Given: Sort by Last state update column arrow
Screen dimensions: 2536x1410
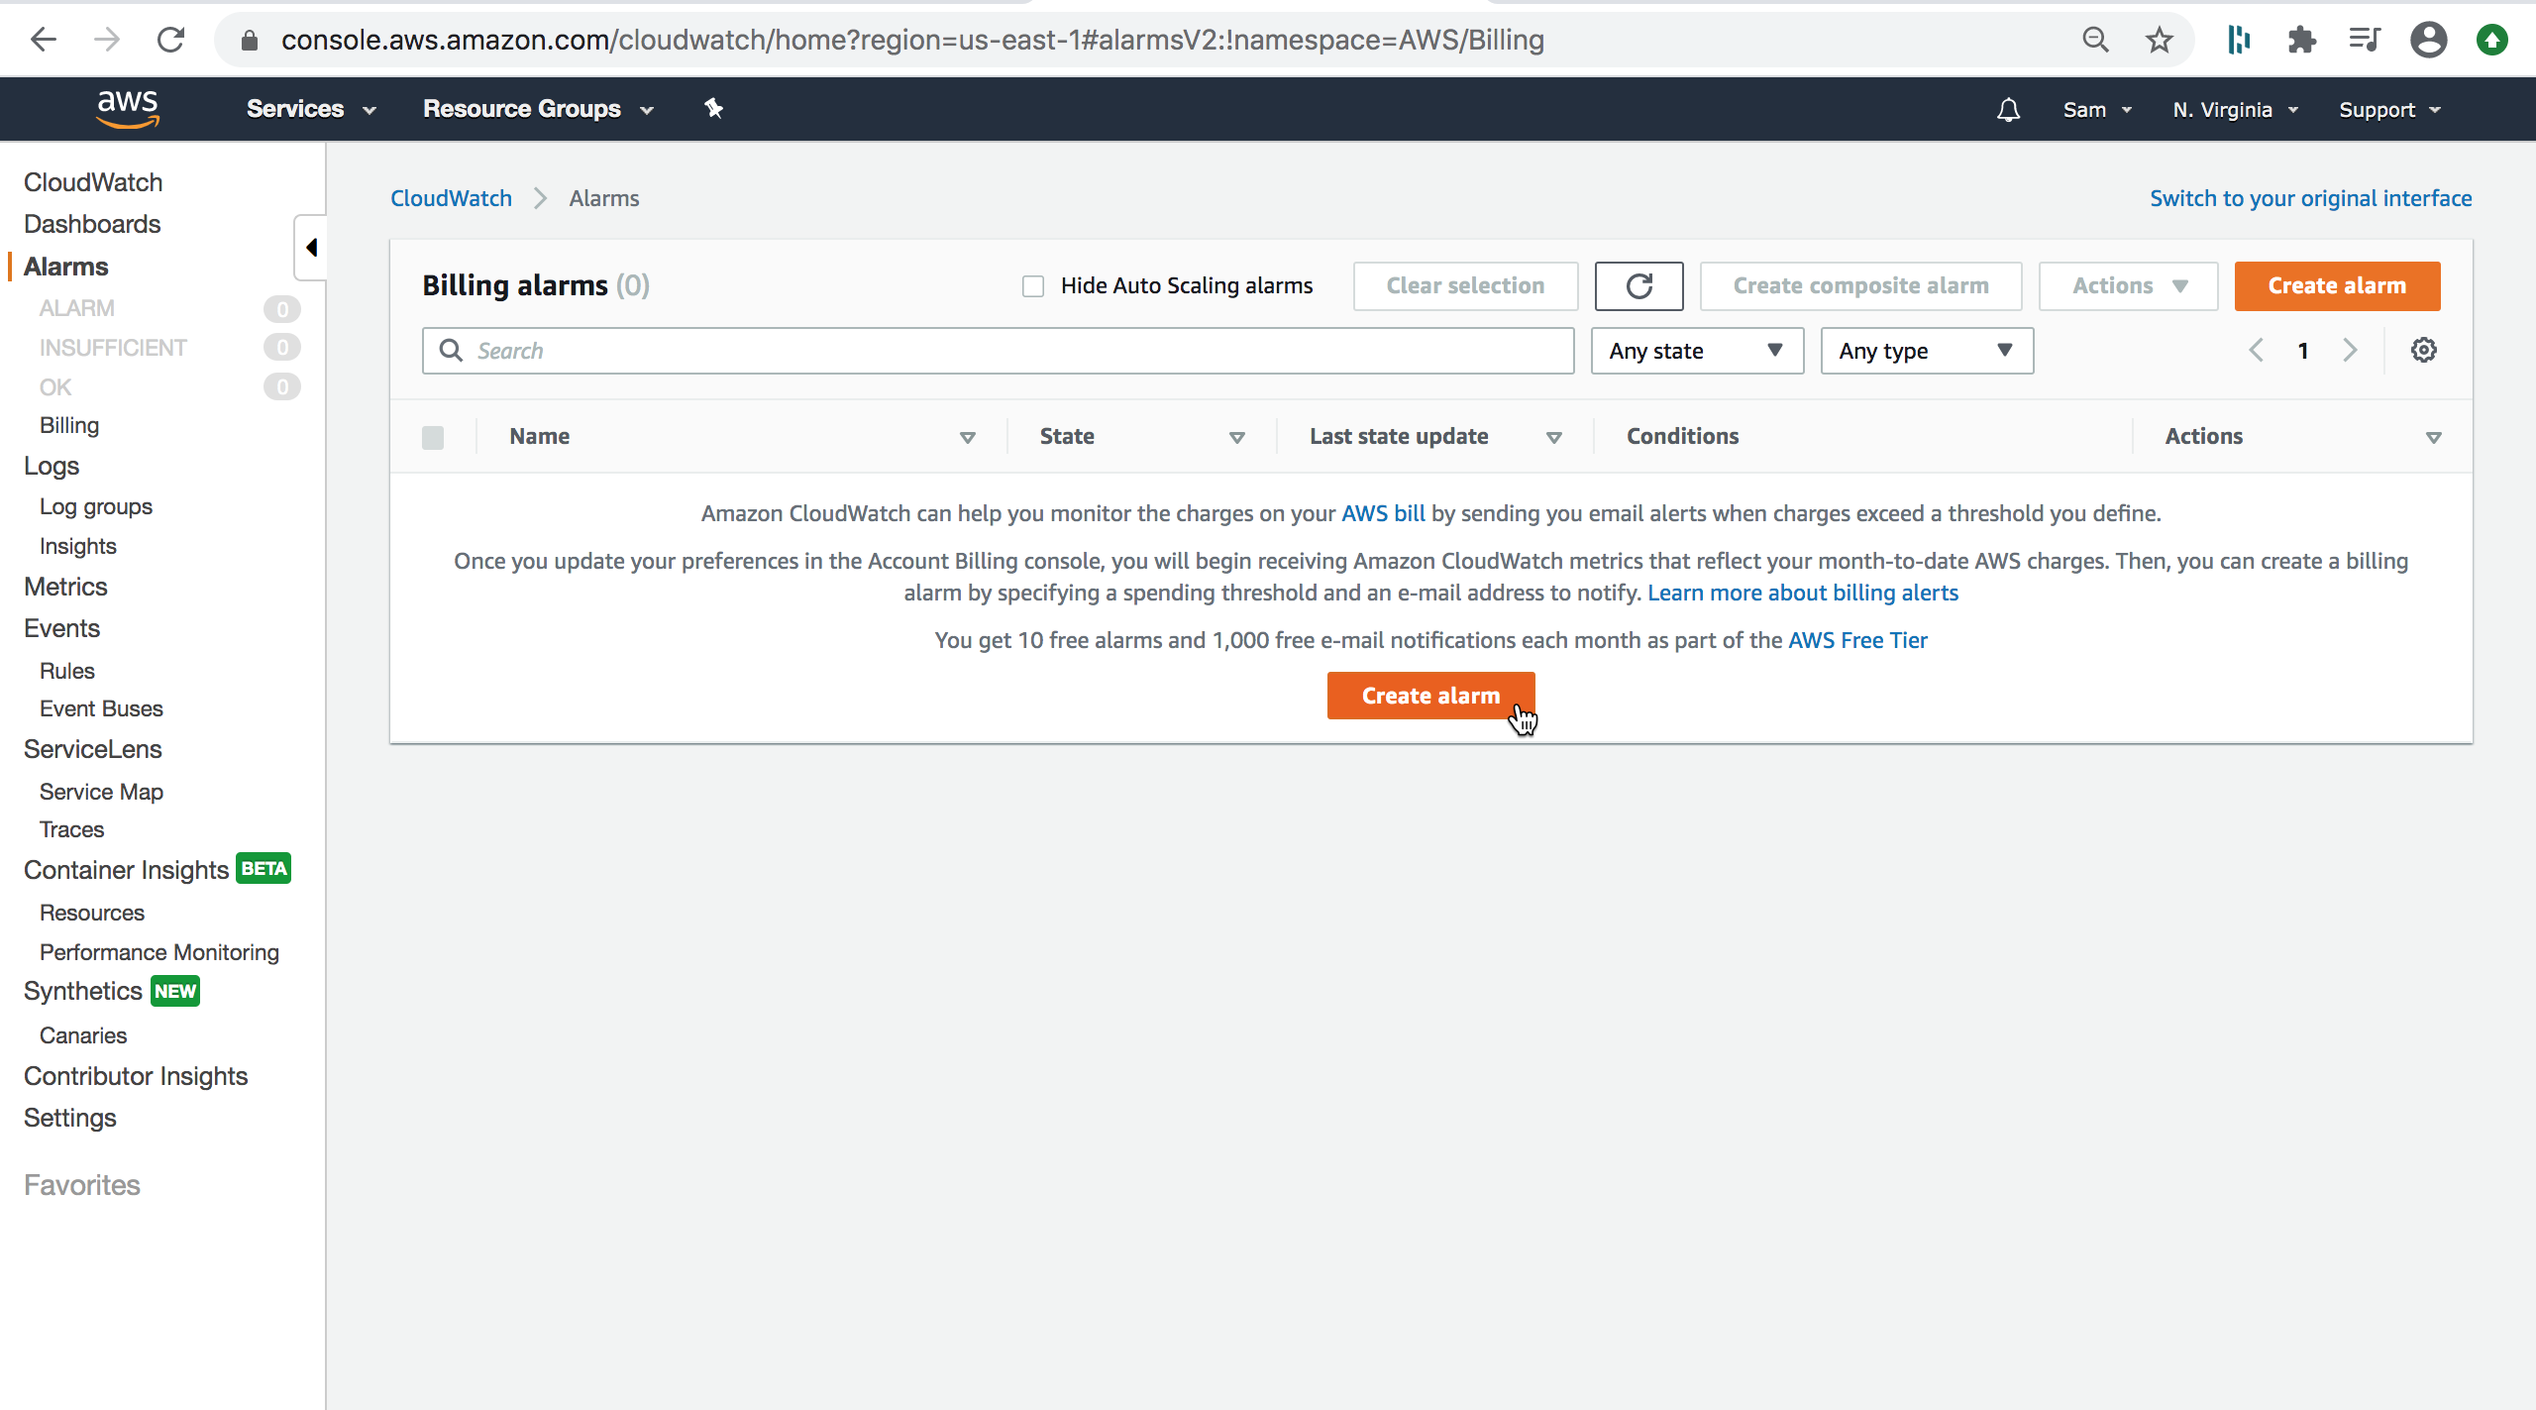Looking at the screenshot, I should (x=1553, y=437).
